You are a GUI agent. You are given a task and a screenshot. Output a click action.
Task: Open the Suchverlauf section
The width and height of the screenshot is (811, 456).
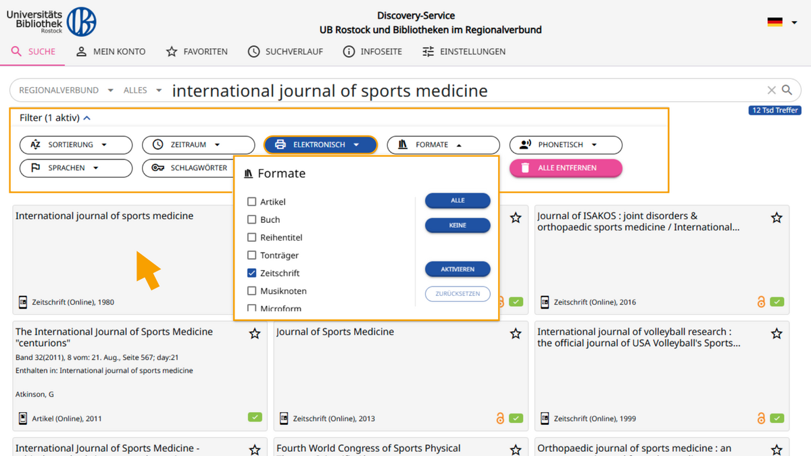(x=285, y=51)
